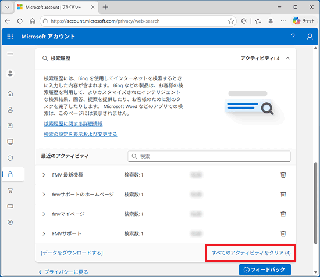
Task: Open link 検索の設定を表示および変更する
Action: click(80, 134)
